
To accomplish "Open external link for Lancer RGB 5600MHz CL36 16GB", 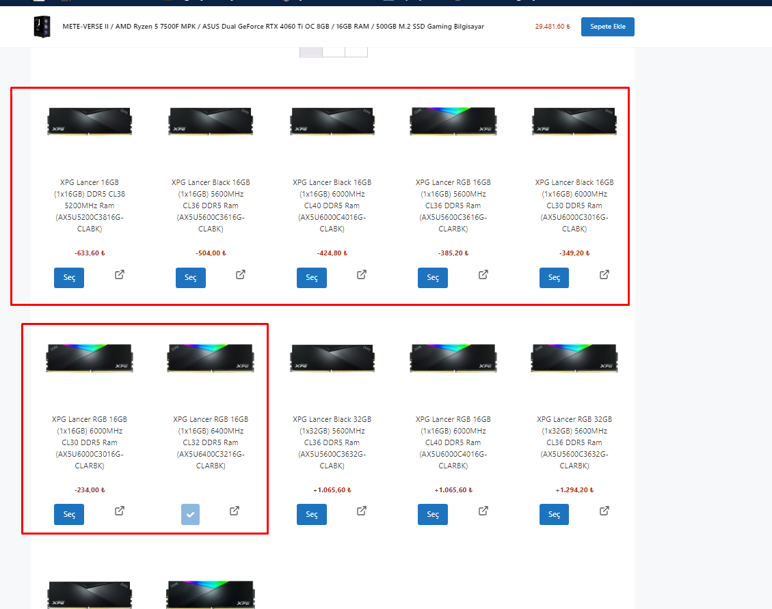I will click(483, 274).
